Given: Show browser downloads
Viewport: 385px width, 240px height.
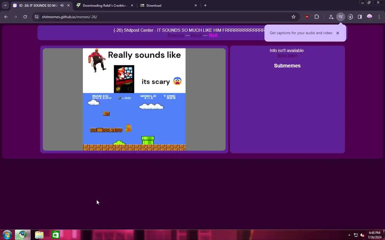Looking at the screenshot, I should click(350, 17).
